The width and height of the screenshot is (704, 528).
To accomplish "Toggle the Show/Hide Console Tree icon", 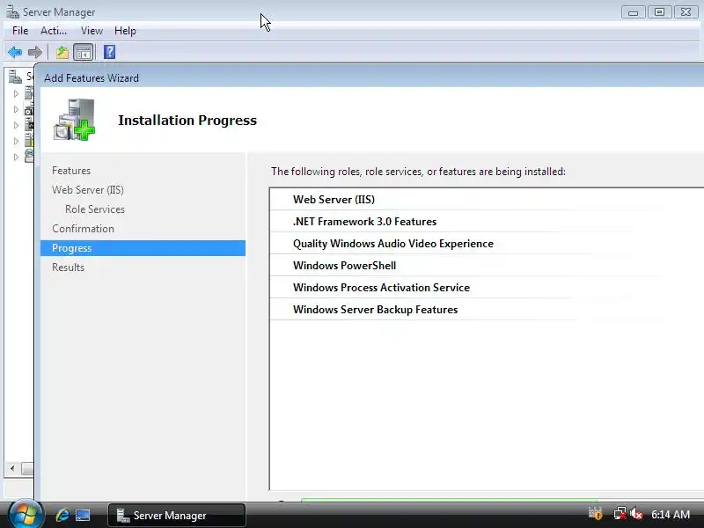I will tap(84, 52).
